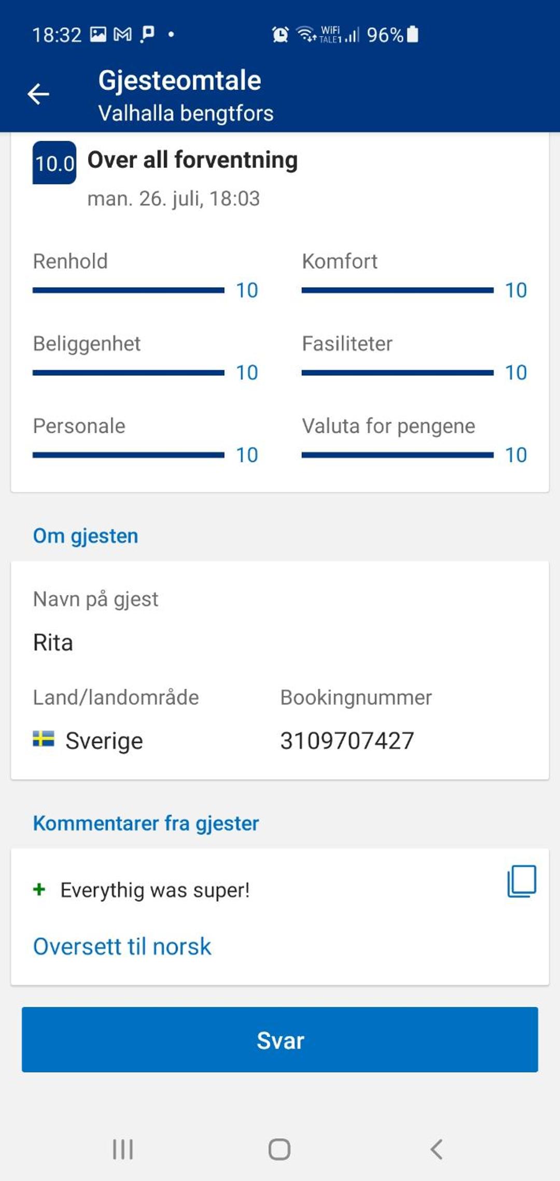The height and width of the screenshot is (1181, 560).
Task: Tap the 10.0 score badge
Action: pyautogui.click(x=54, y=163)
